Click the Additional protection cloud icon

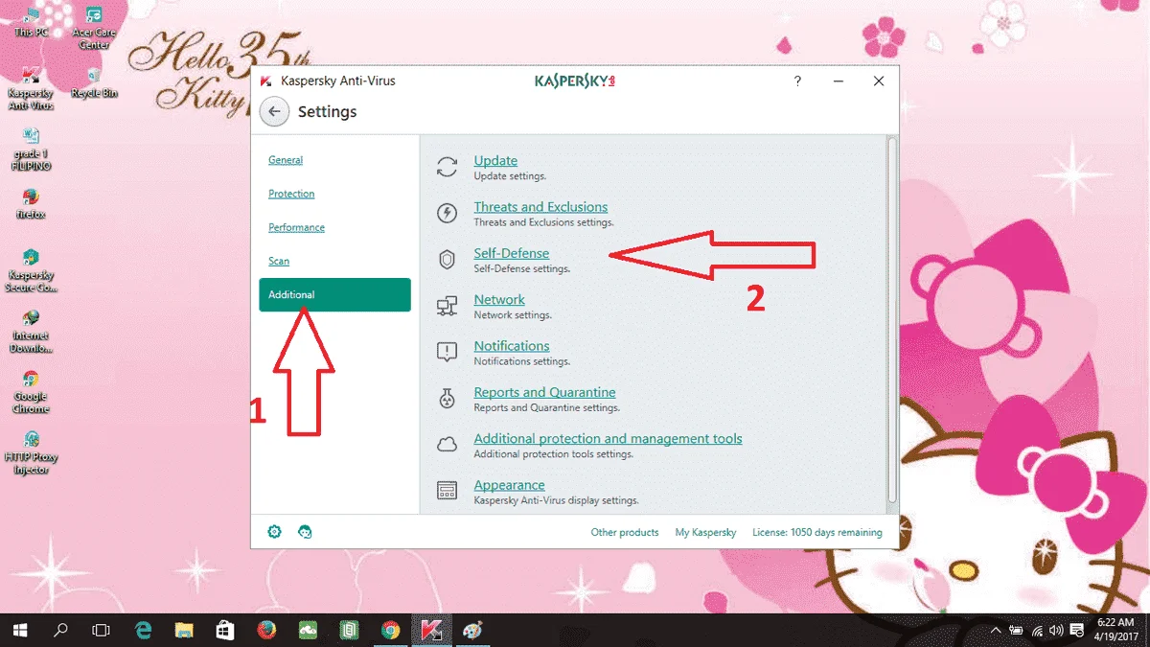point(447,445)
